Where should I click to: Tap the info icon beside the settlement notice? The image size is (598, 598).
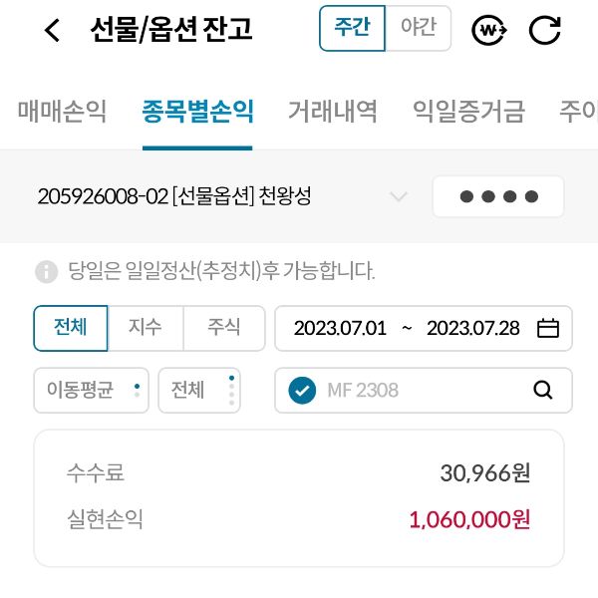pyautogui.click(x=46, y=271)
